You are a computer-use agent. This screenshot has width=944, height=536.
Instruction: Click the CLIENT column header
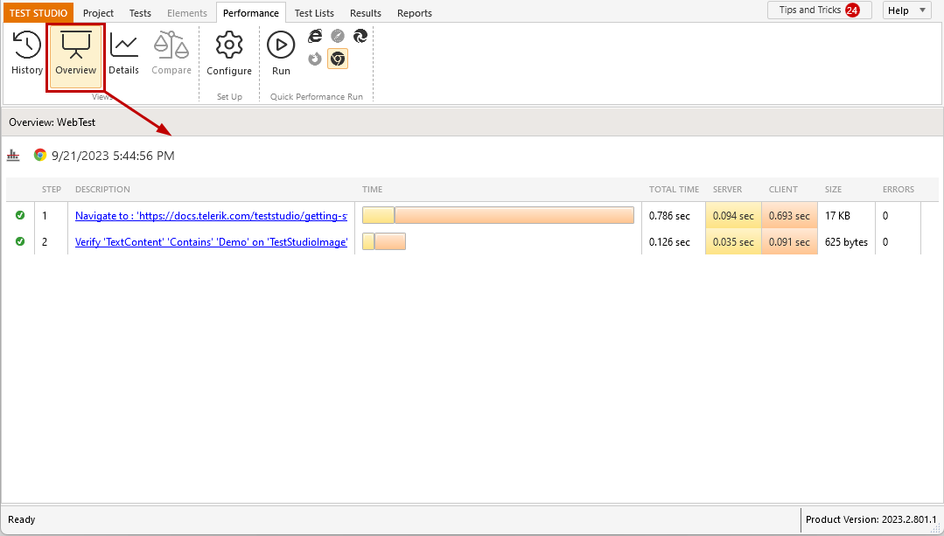tap(783, 190)
